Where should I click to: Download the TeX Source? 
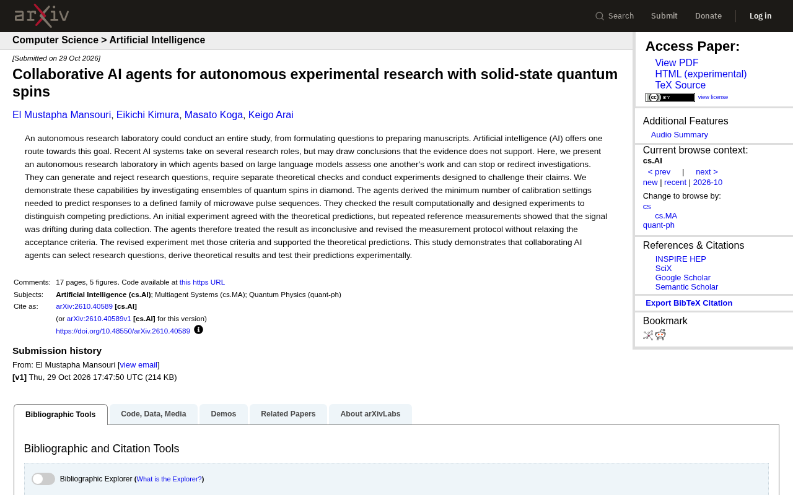pos(680,85)
